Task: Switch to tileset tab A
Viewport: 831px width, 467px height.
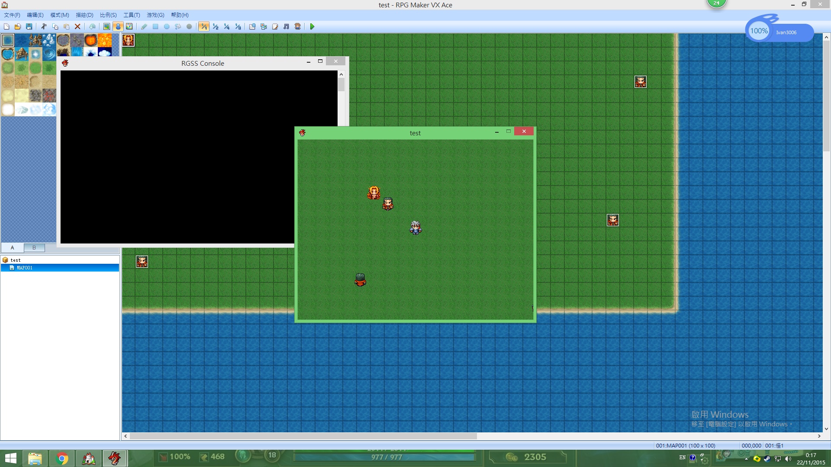Action: tap(12, 248)
